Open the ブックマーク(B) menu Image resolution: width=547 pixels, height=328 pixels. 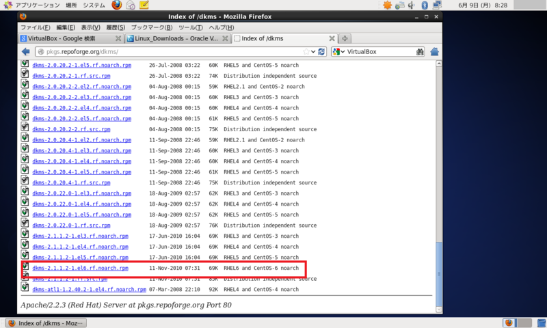tap(152, 27)
